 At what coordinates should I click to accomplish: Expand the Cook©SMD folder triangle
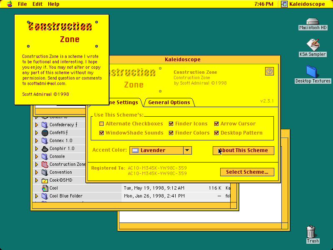(x=37, y=180)
